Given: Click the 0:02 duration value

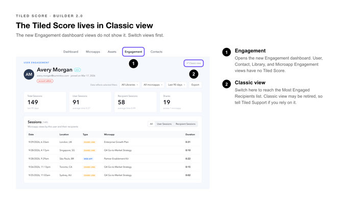Looking at the screenshot, I should (x=188, y=175).
